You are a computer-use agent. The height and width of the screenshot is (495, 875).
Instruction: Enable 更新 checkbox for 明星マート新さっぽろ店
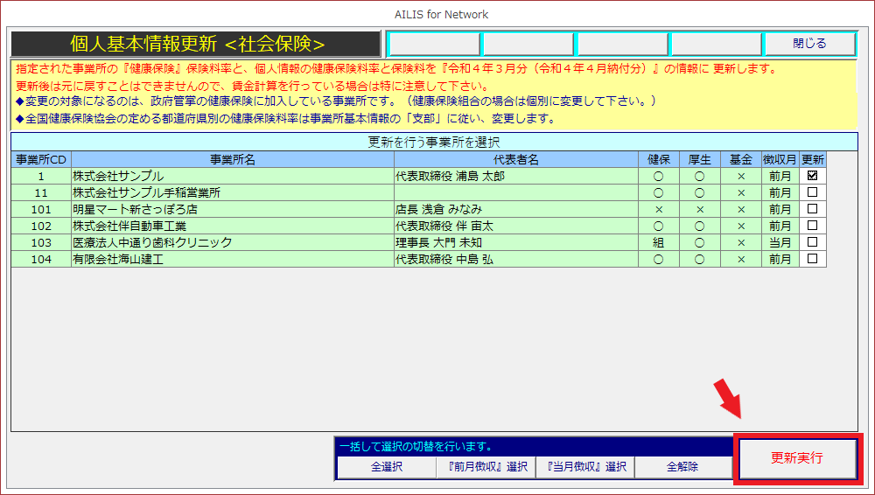(812, 209)
